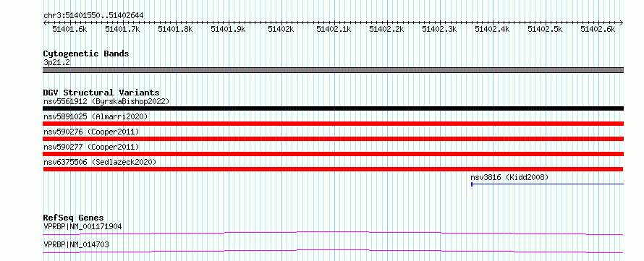Click ruler position 51401.8k
The width and height of the screenshot is (644, 261).
[x=175, y=29]
